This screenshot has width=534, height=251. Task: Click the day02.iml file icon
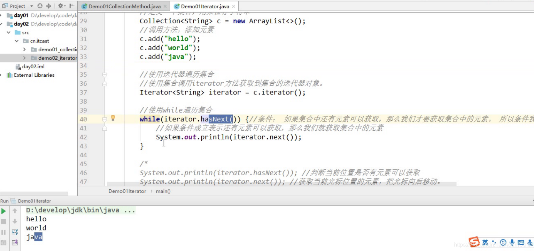(18, 67)
